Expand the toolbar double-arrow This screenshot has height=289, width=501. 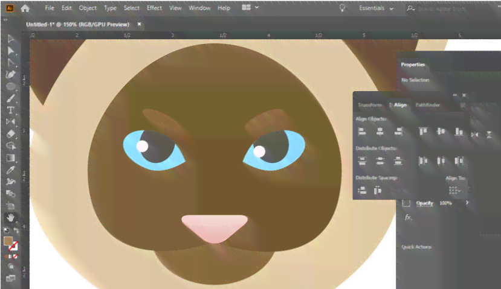pos(5,20)
